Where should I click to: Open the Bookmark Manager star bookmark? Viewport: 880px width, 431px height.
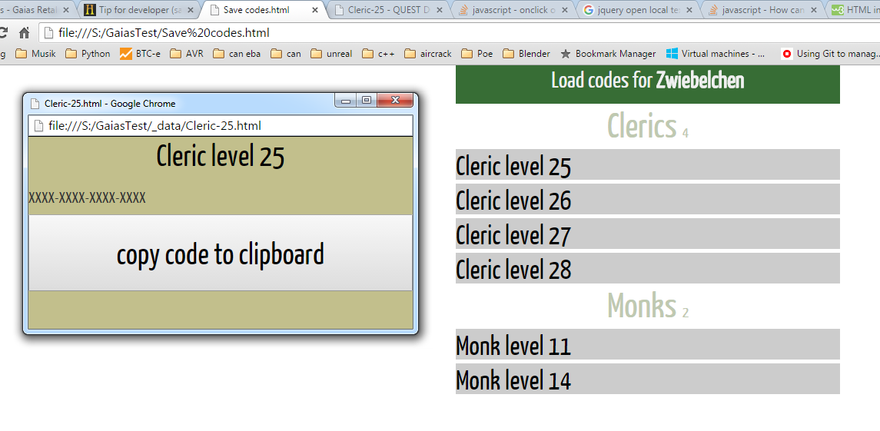(609, 54)
